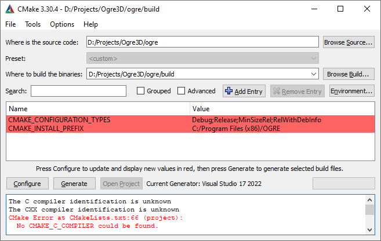
Task: Click inside the source code path field
Action: [202, 42]
